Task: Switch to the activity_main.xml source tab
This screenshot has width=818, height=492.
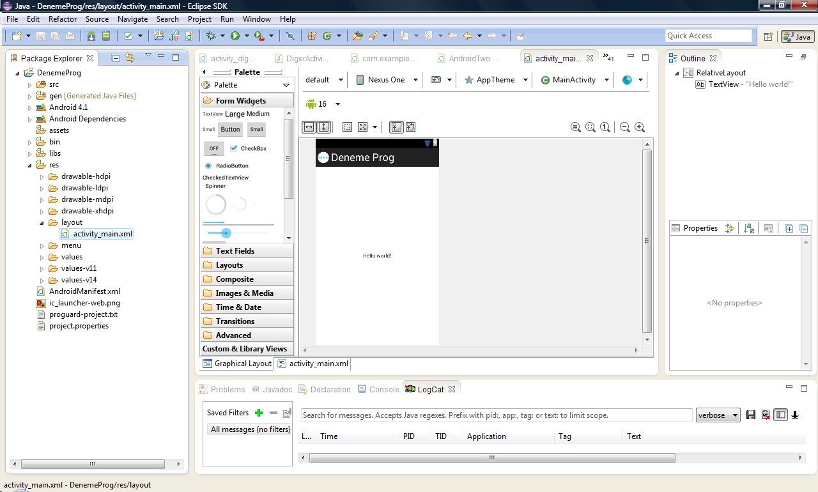Action: tap(313, 364)
